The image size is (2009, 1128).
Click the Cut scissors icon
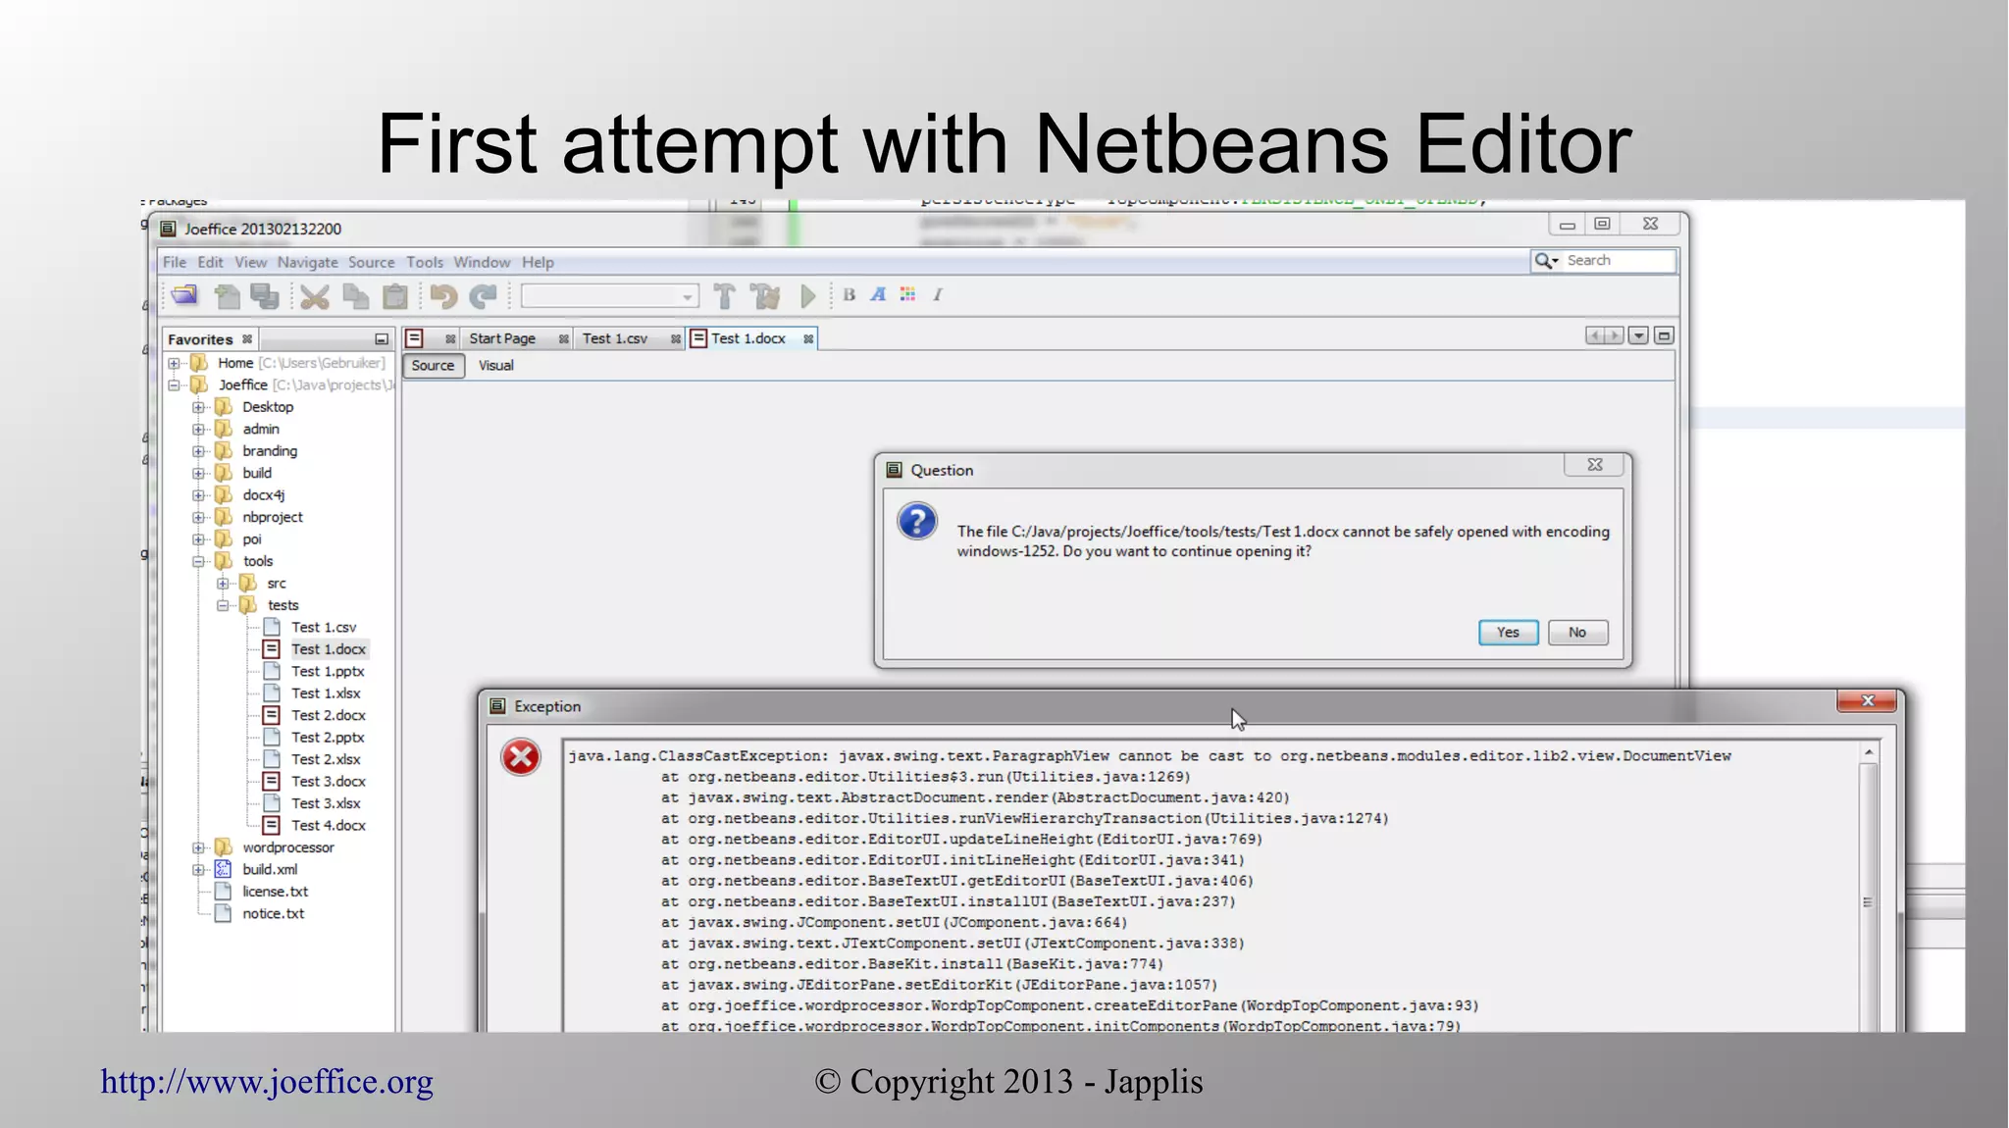[315, 295]
